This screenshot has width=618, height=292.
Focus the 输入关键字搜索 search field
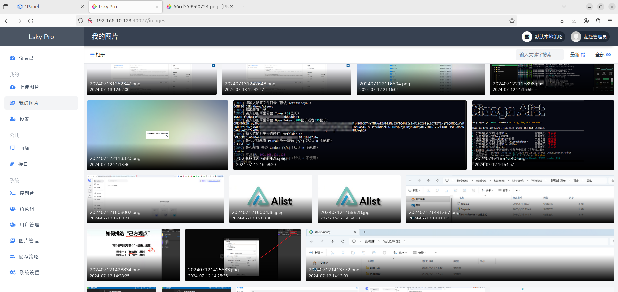(540, 55)
